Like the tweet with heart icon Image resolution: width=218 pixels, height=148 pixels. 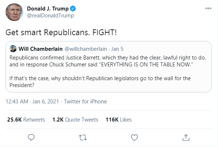pyautogui.click(x=134, y=137)
